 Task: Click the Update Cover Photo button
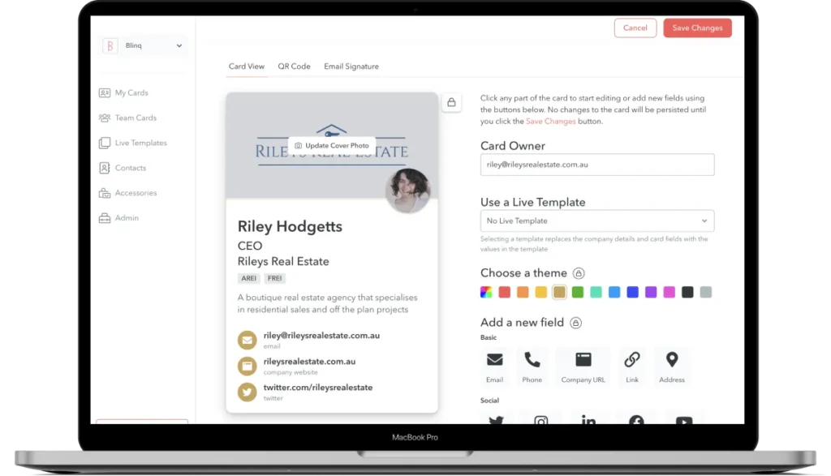(332, 145)
